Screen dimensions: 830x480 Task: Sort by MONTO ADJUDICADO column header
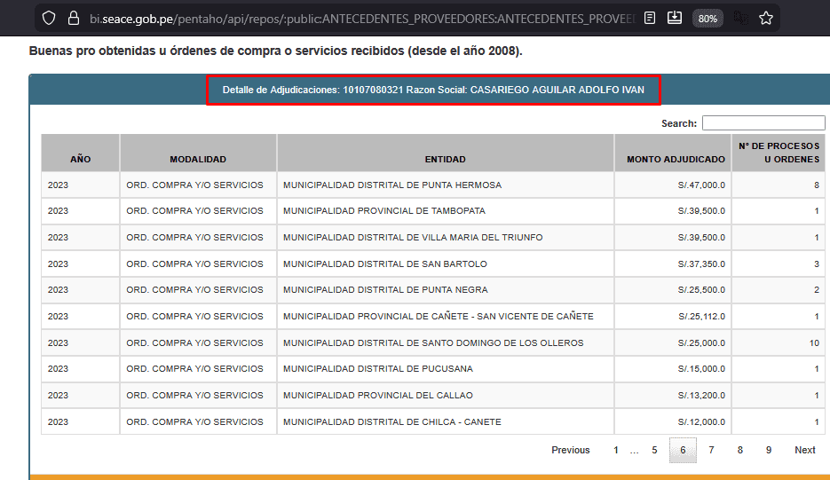coord(676,159)
